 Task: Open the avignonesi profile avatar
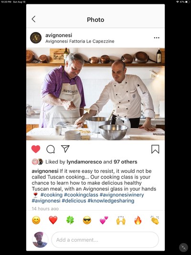(36, 38)
